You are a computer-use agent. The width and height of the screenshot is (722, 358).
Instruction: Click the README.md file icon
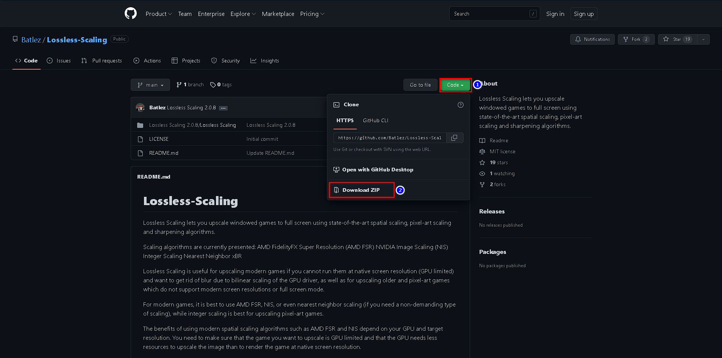point(140,153)
